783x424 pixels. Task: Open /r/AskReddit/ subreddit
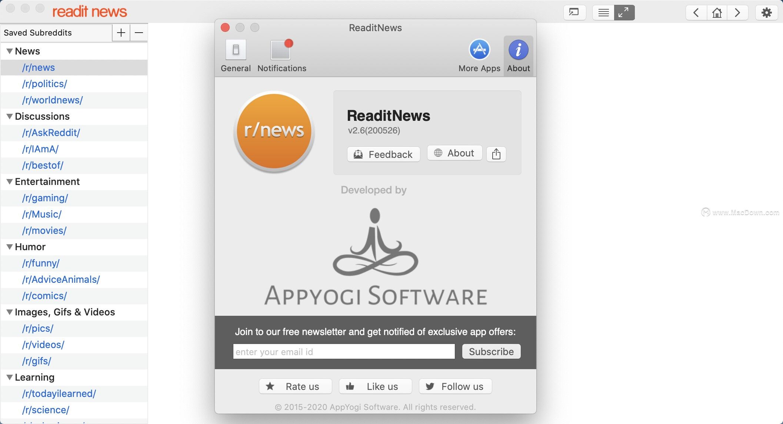coord(74,133)
